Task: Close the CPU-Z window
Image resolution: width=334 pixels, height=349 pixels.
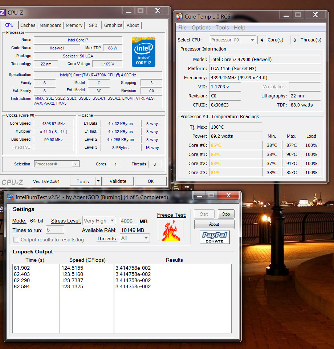Action: (158, 11)
